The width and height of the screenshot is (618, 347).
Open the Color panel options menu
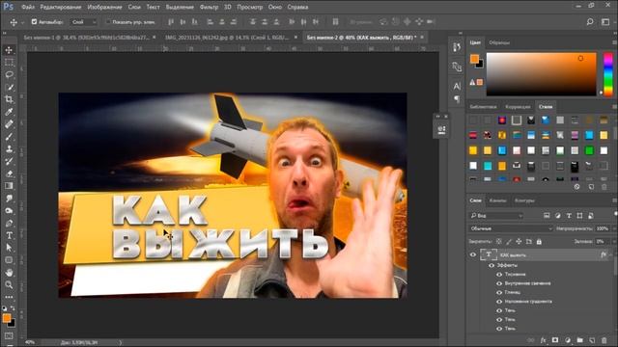(x=614, y=42)
